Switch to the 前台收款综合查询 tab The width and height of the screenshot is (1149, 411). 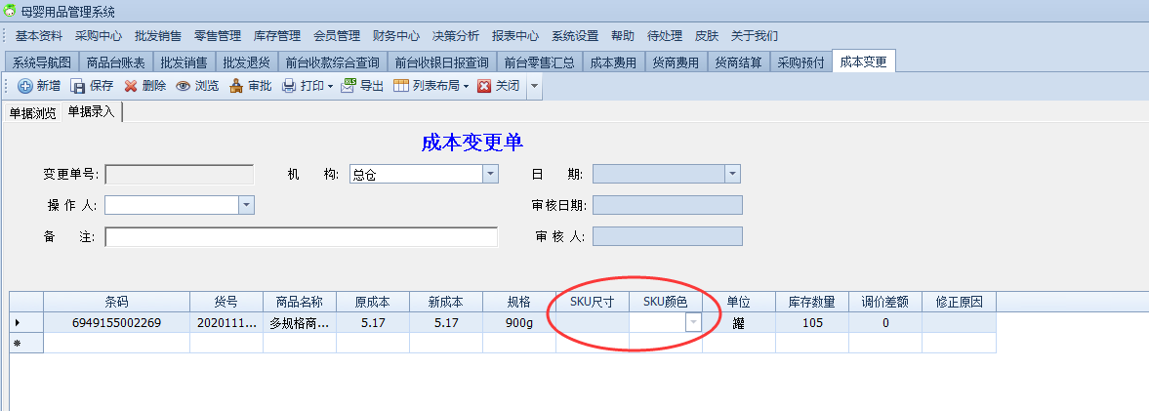tap(333, 62)
